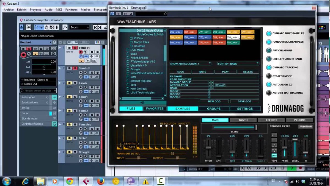Image resolution: width=330 pixels, height=186 pixels.
Task: Click the Solo sample button
Action: pos(180,72)
